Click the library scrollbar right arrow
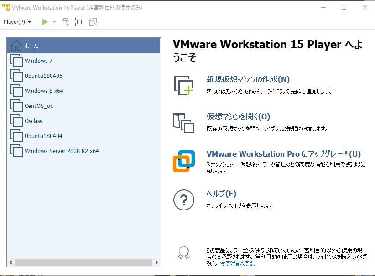The width and height of the screenshot is (375, 276). (156, 262)
